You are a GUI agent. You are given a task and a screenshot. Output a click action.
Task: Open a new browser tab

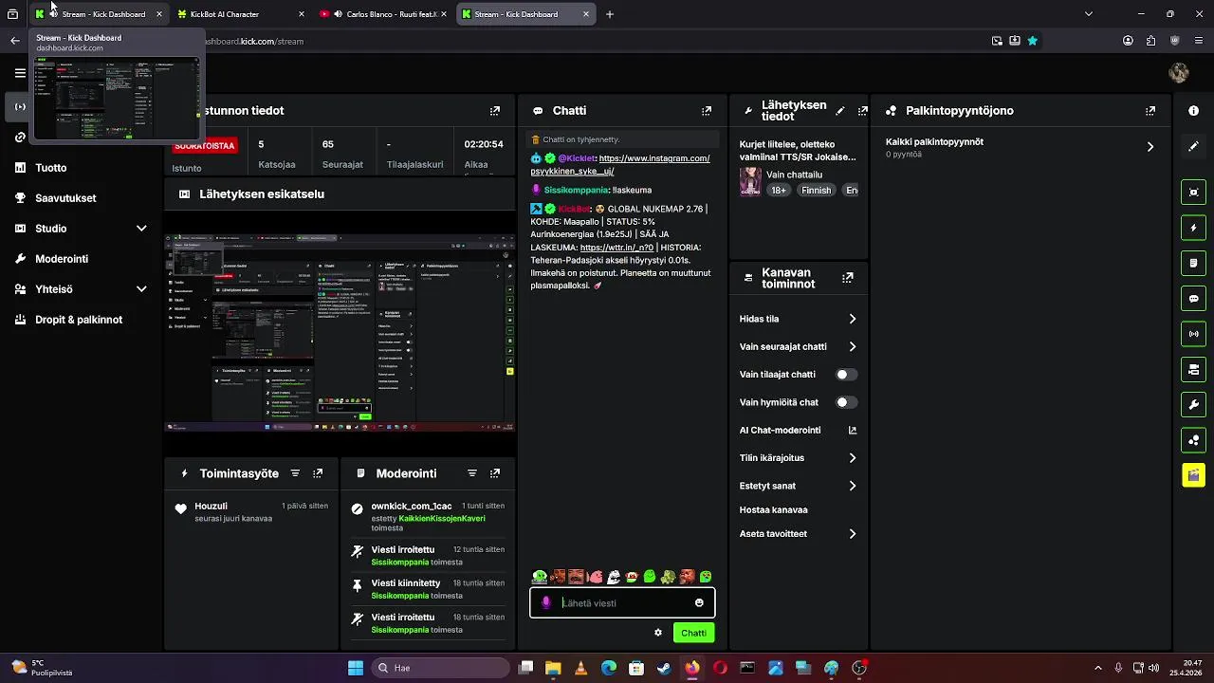pos(610,14)
